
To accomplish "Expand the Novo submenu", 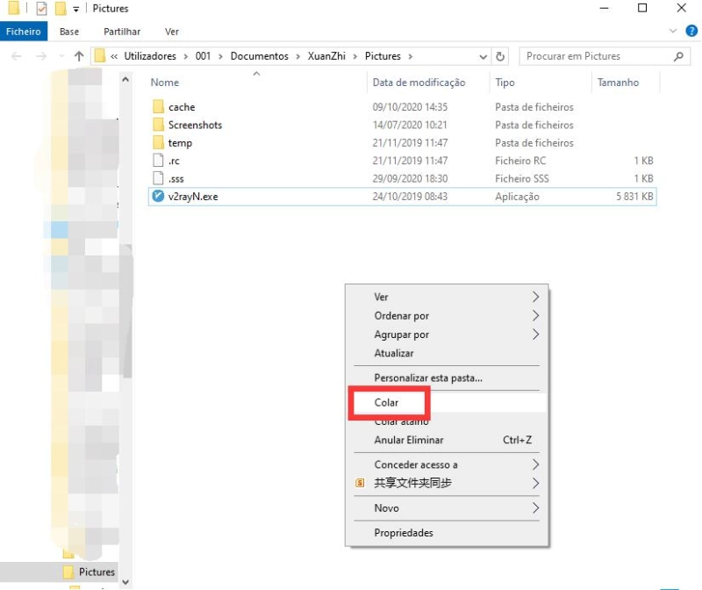I will (x=387, y=507).
